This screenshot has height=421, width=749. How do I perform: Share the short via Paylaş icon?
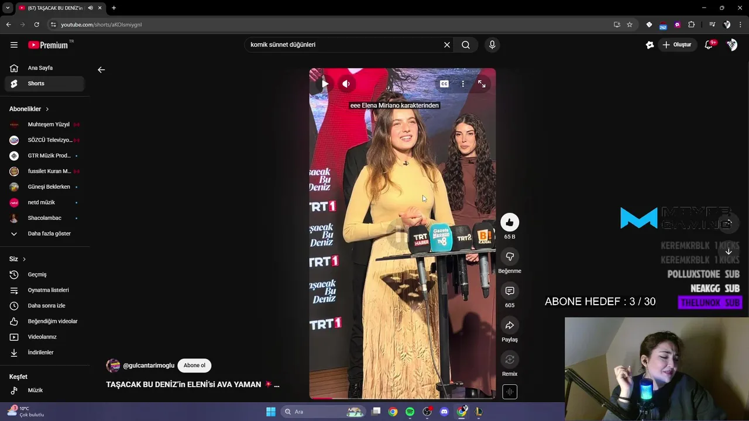[x=510, y=325]
